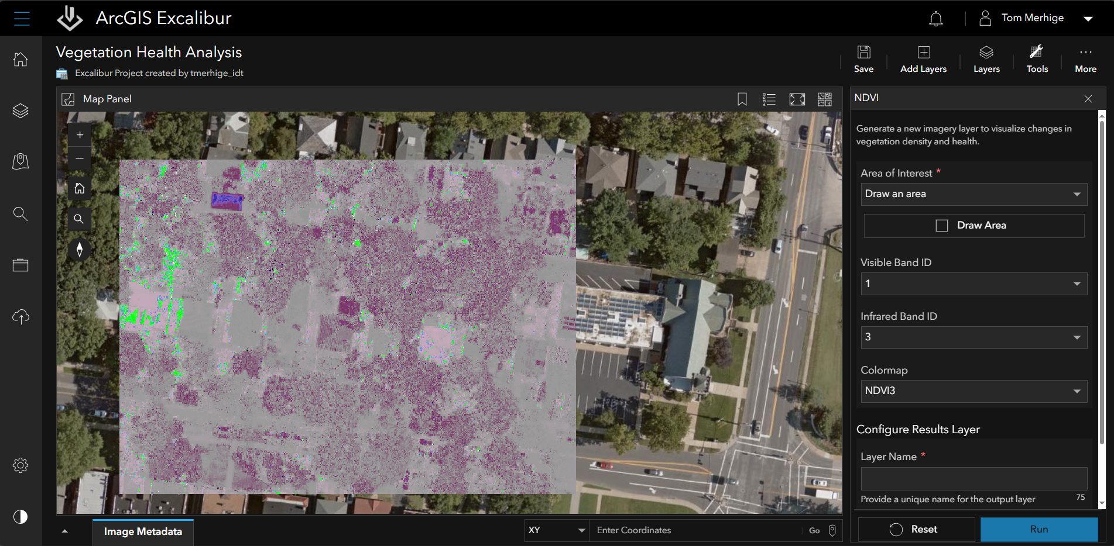Click the Vegetation Health Analysis title
Image resolution: width=1114 pixels, height=546 pixels.
[149, 53]
